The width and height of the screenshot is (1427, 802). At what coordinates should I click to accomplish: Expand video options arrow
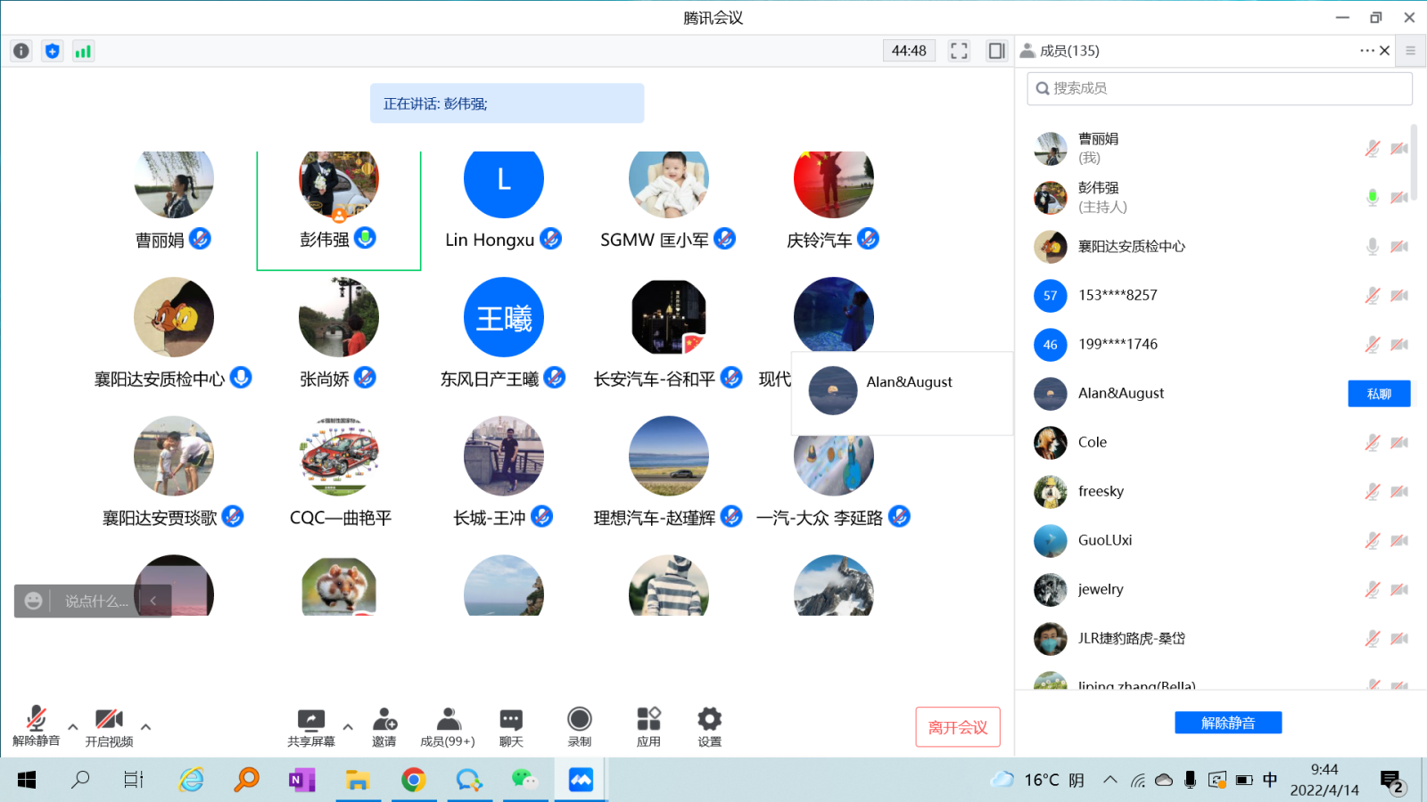[145, 727]
